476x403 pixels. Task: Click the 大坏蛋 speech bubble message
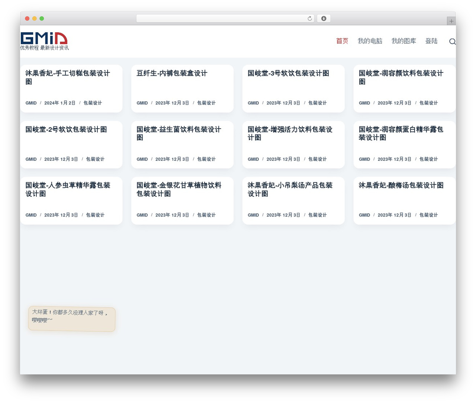coord(72,319)
